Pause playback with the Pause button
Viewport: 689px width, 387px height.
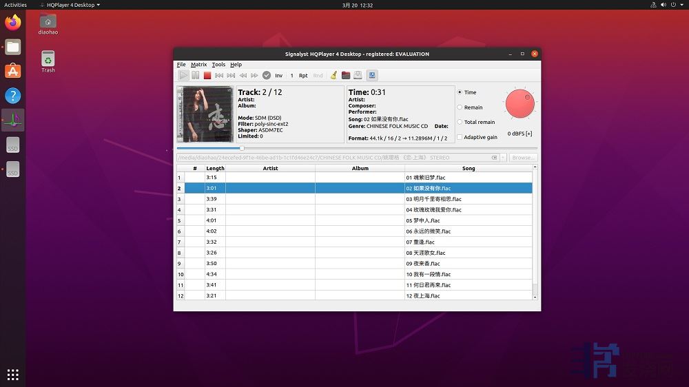pos(195,76)
